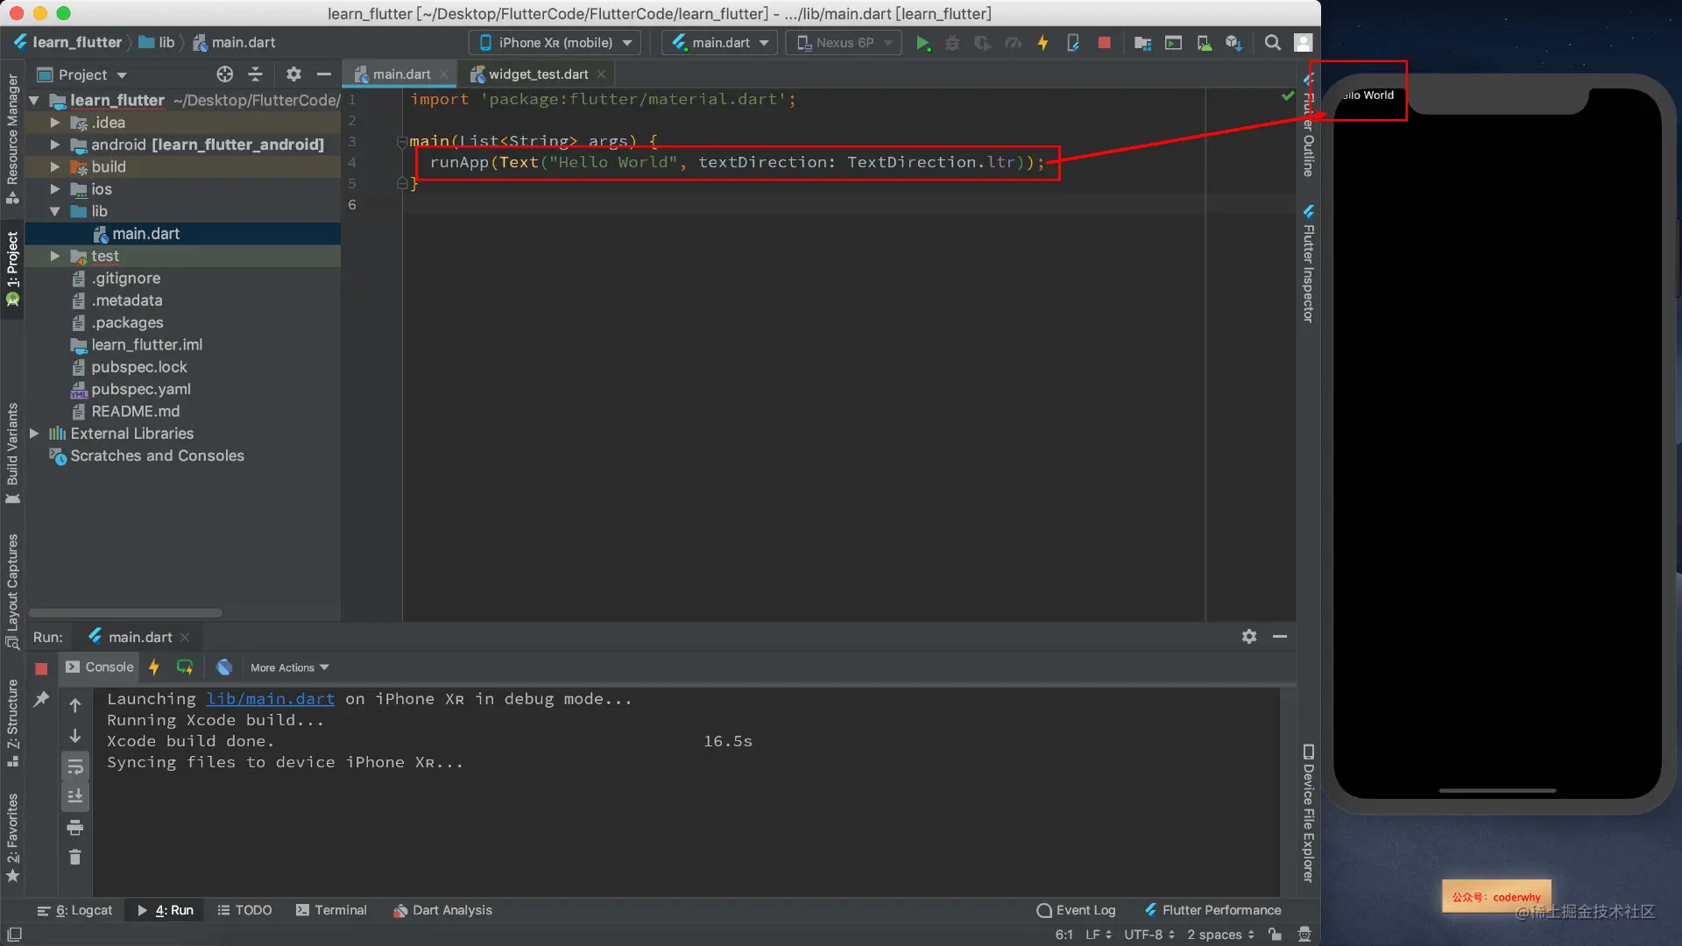Switch to the widget_test.dart editor tab
Screen dimensions: 1682x946
point(537,74)
